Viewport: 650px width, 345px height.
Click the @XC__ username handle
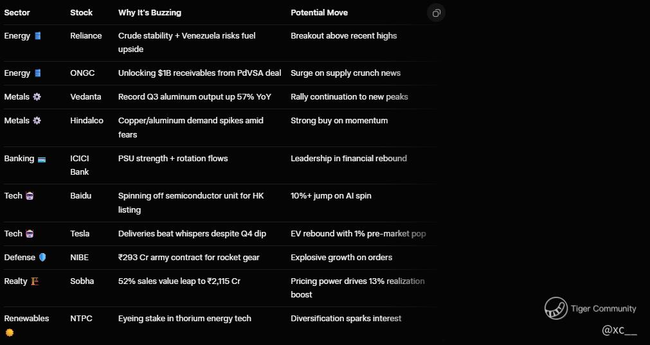619,330
